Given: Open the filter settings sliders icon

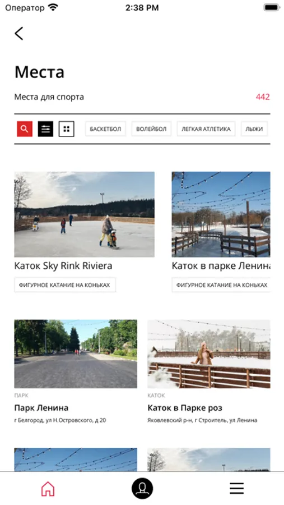Looking at the screenshot, I should click(46, 129).
